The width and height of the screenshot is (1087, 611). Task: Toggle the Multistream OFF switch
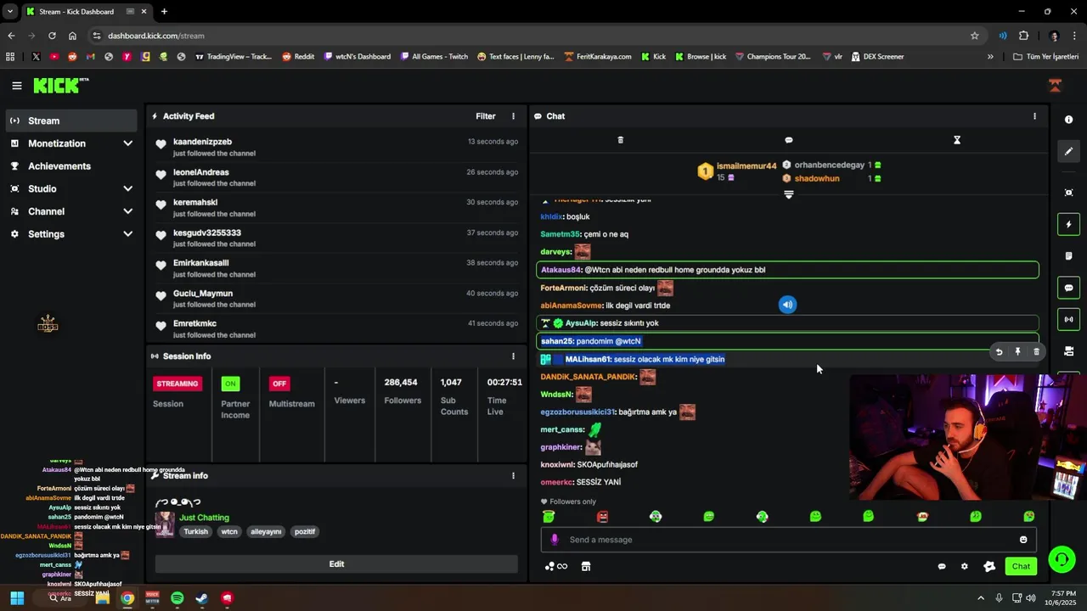click(x=279, y=384)
